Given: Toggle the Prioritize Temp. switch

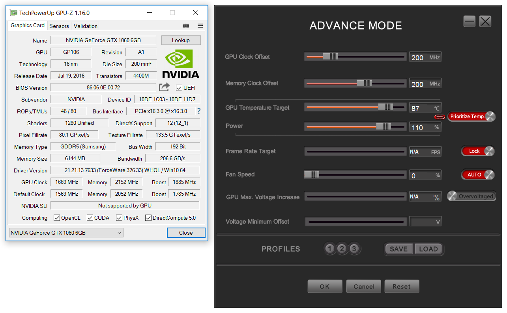Looking at the screenshot, I should (x=471, y=117).
